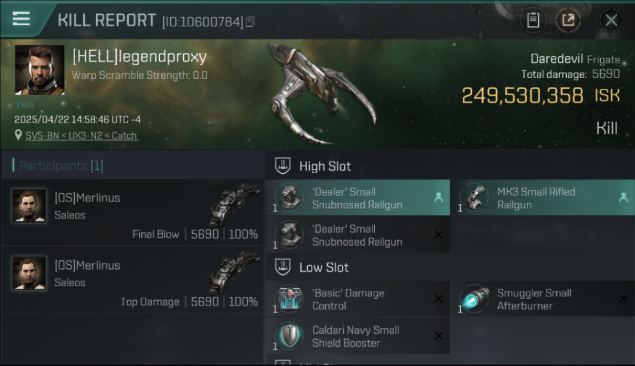Select the MK3 Small Rifled Railgun
Image resolution: width=635 pixels, height=366 pixels.
tap(542, 198)
